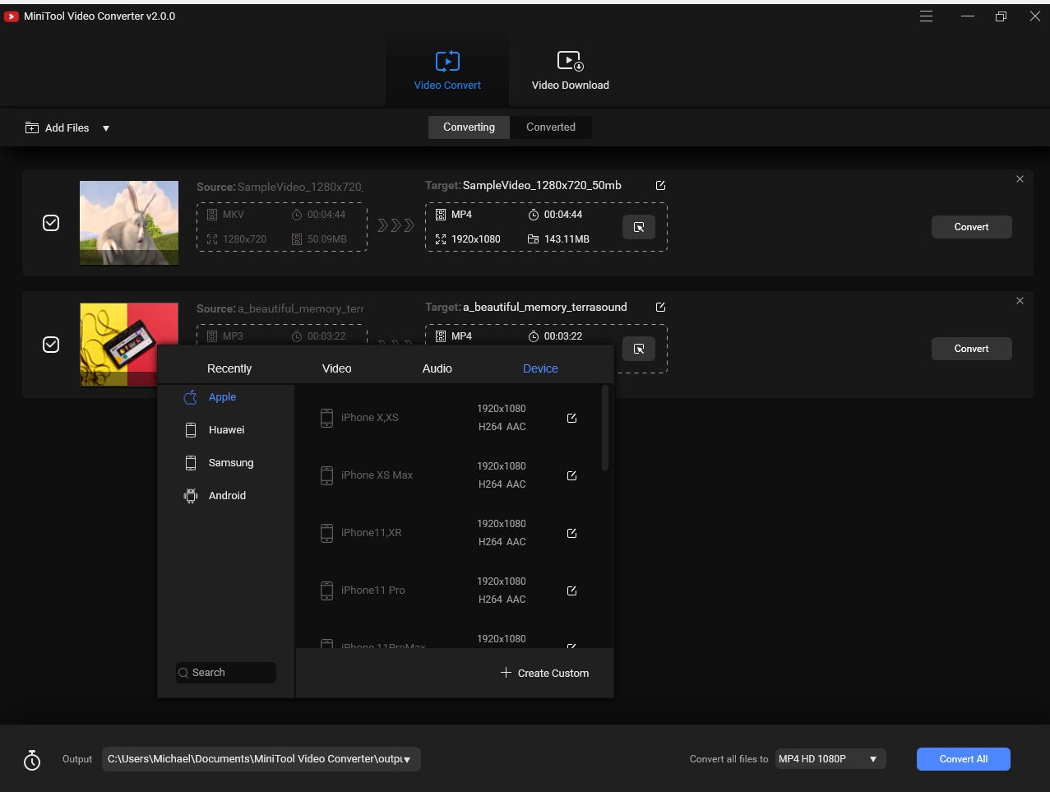Screen dimensions: 1050x792
Task: Uncheck the a_beautiful_memory conversion checkbox
Action: pos(50,345)
